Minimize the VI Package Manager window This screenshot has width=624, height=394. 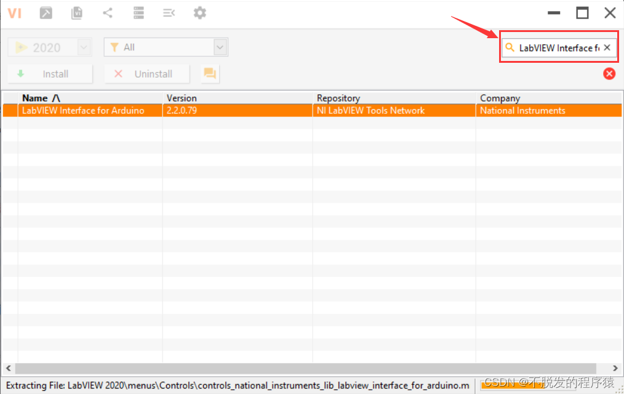(x=554, y=13)
